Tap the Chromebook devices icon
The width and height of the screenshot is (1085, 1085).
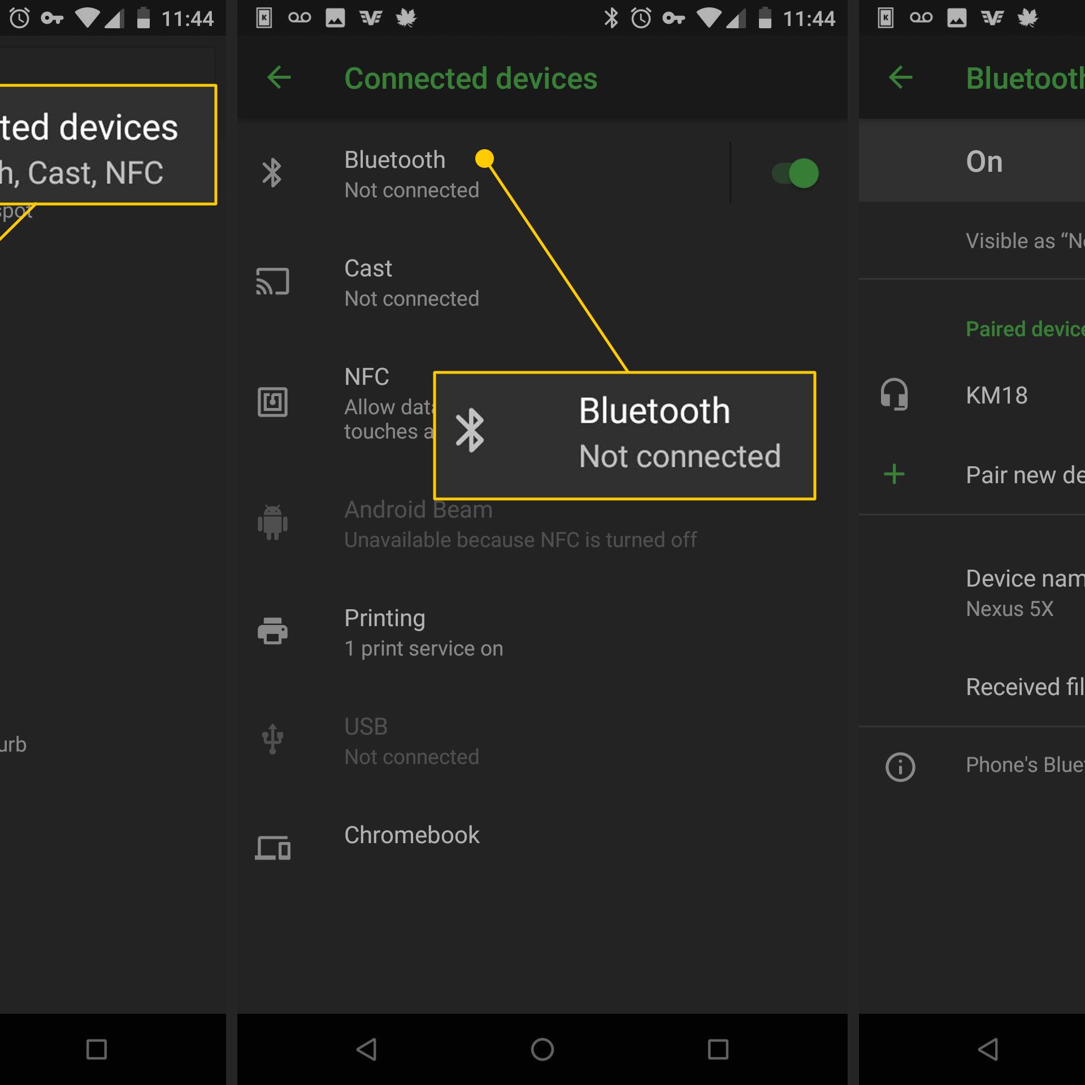coord(272,848)
